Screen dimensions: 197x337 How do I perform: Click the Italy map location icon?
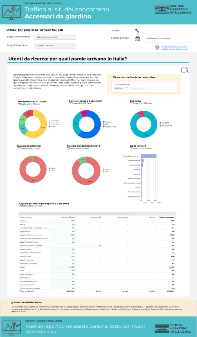click(137, 31)
